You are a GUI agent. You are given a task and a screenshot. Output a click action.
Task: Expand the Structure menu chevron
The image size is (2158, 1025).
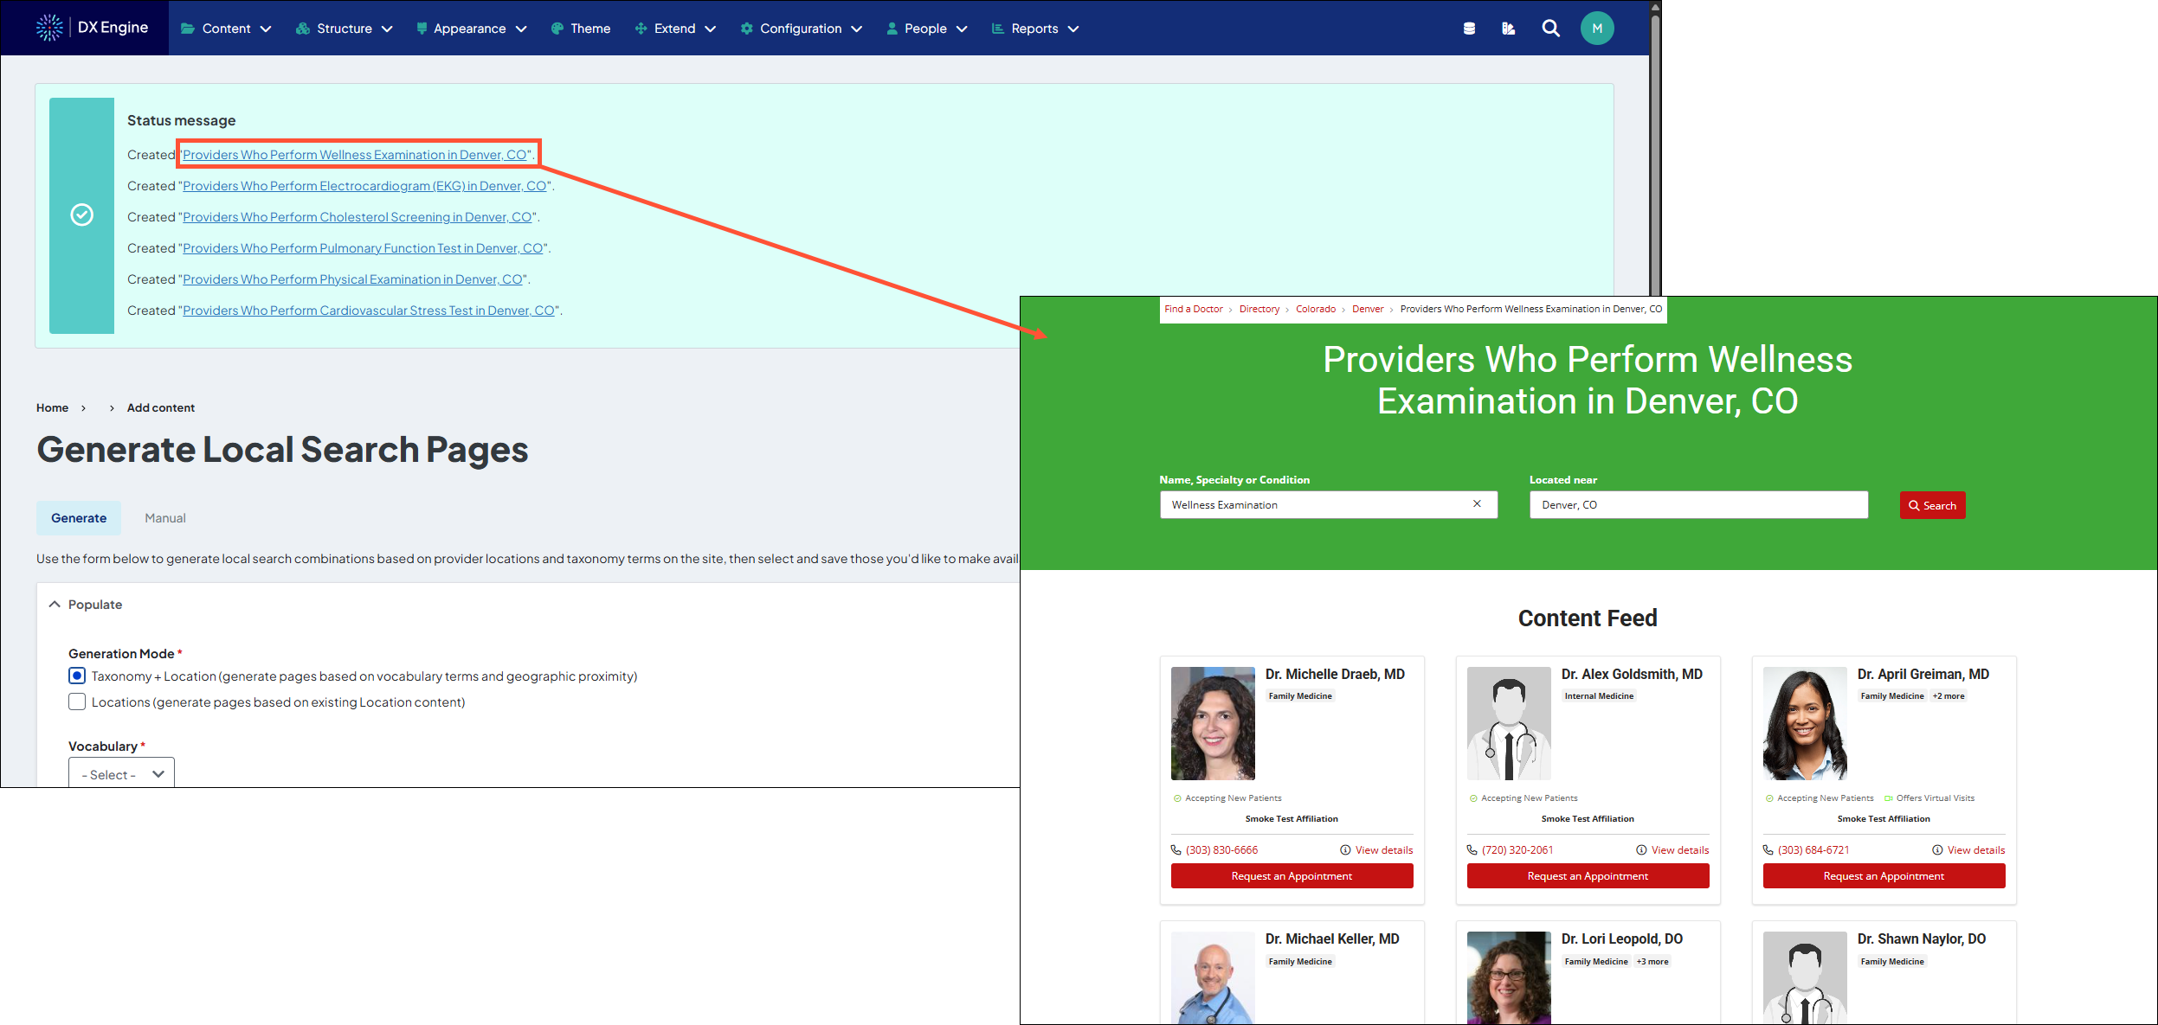point(387,28)
